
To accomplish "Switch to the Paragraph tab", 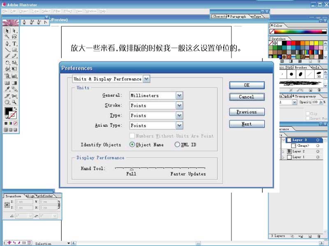I will (x=238, y=16).
